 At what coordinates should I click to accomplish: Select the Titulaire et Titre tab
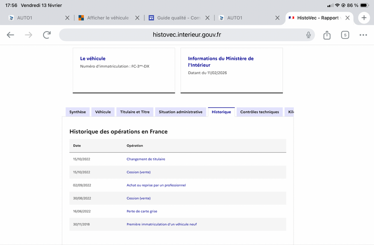pyautogui.click(x=135, y=112)
